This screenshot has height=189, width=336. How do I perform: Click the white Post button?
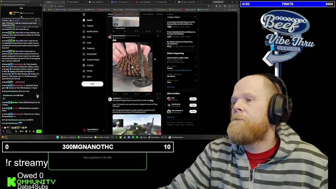92,84
